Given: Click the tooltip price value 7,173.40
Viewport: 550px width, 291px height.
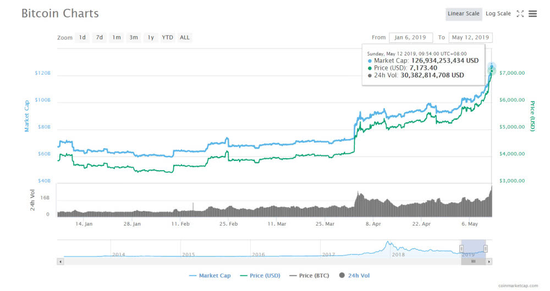Looking at the screenshot, I should tap(424, 68).
